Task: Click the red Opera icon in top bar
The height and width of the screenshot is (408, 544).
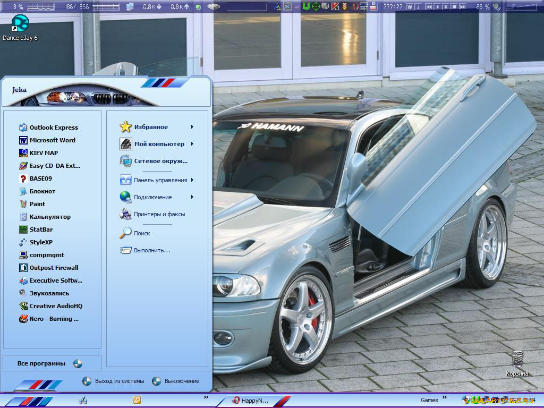Action: point(355,6)
